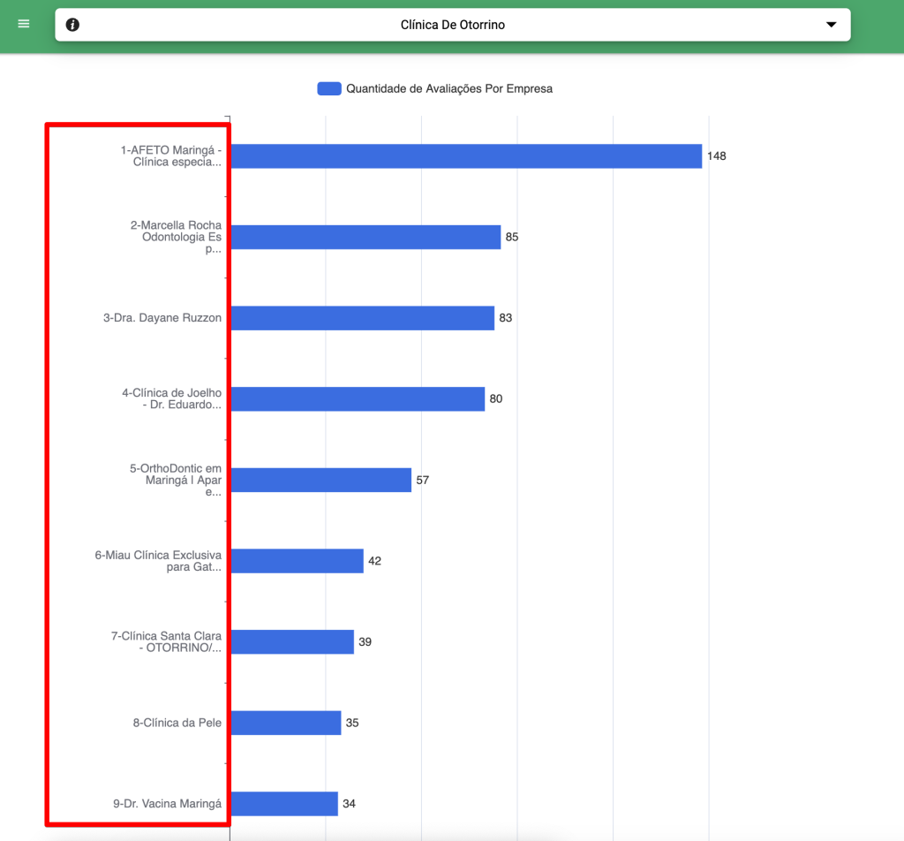This screenshot has height=841, width=904.
Task: Click label 1-AFETO Maringá - Clínica especia...
Action: pyautogui.click(x=170, y=155)
